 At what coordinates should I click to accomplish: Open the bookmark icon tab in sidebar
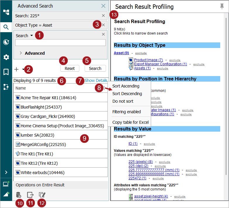tap(6, 72)
